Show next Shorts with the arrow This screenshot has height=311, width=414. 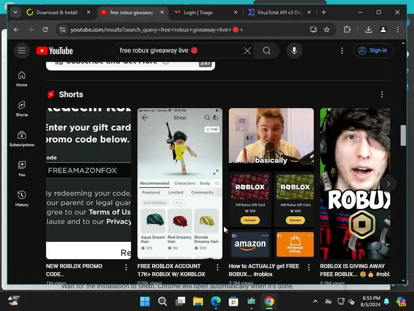[388, 184]
